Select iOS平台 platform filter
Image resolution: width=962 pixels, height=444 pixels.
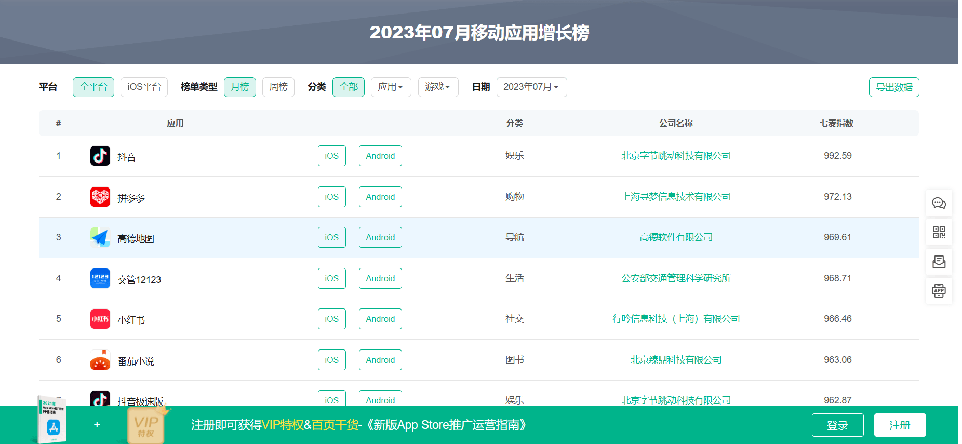click(x=144, y=87)
